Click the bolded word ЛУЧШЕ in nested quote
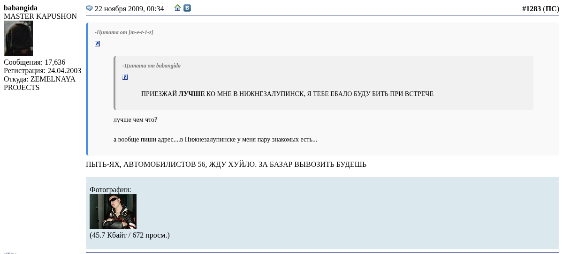The height and width of the screenshot is (254, 563). click(x=191, y=94)
